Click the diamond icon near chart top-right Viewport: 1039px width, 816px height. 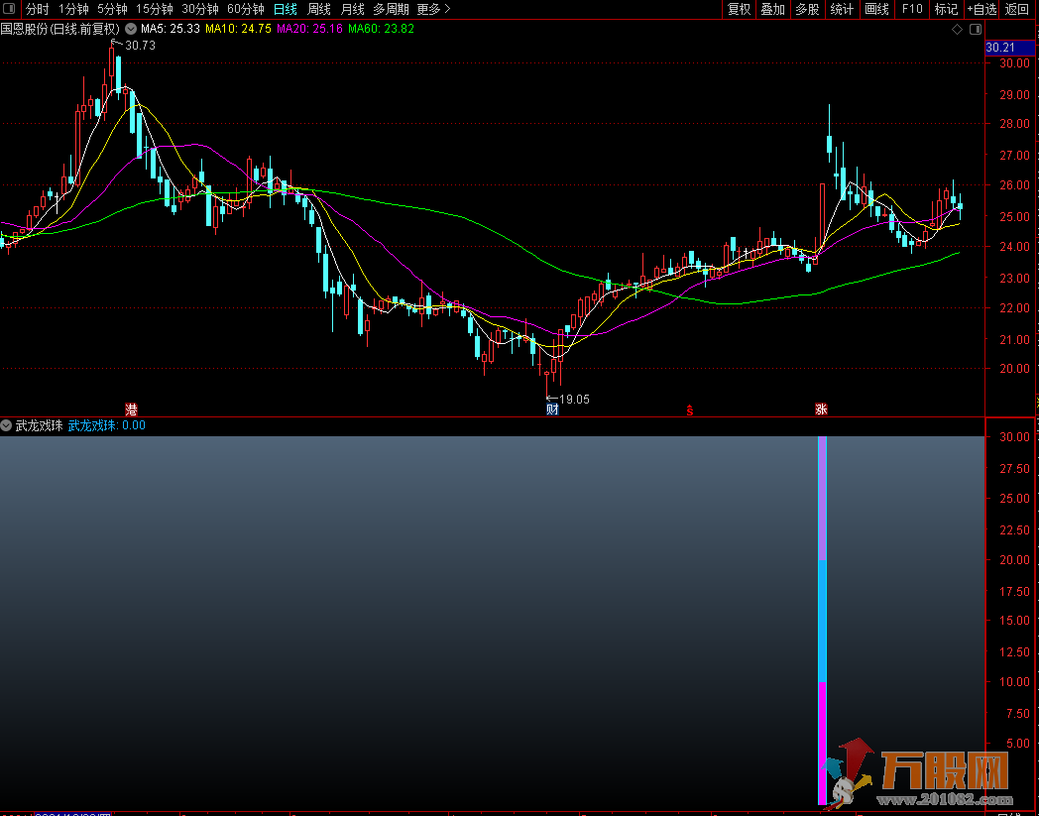coord(957,29)
